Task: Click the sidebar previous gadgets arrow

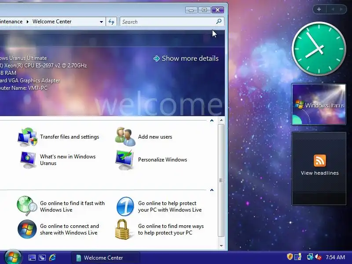Action: click(333, 9)
